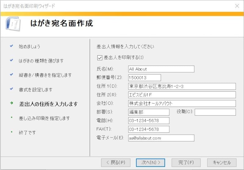
Task: Close the postcard wizard dialog window
Action: [x=237, y=6]
